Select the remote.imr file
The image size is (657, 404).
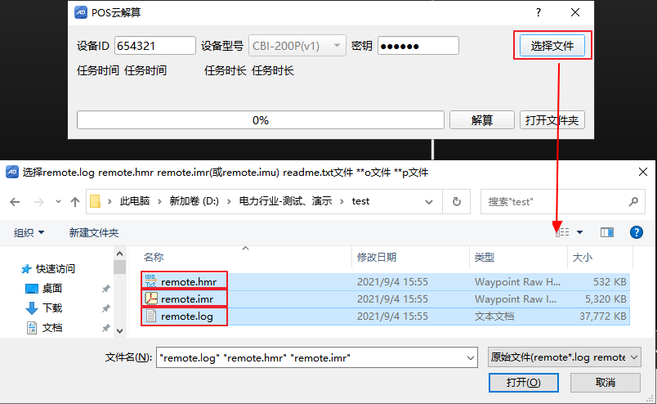[386, 299]
